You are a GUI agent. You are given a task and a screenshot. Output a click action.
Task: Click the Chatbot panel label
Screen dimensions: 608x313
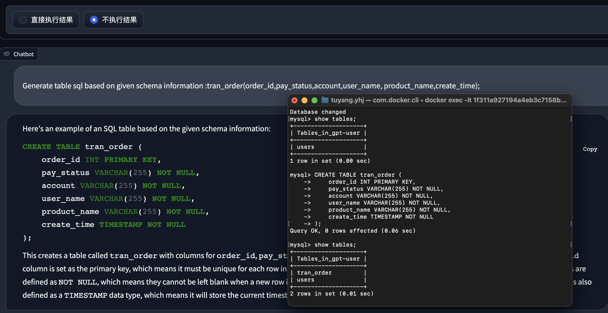pos(23,54)
